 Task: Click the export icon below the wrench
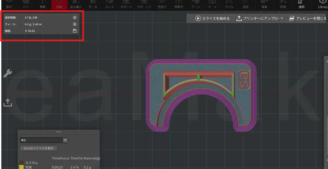8,102
